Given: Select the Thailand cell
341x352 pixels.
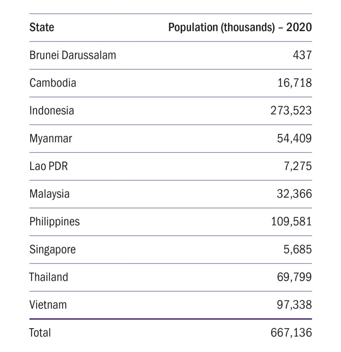Looking at the screenshot, I should click(x=49, y=277).
